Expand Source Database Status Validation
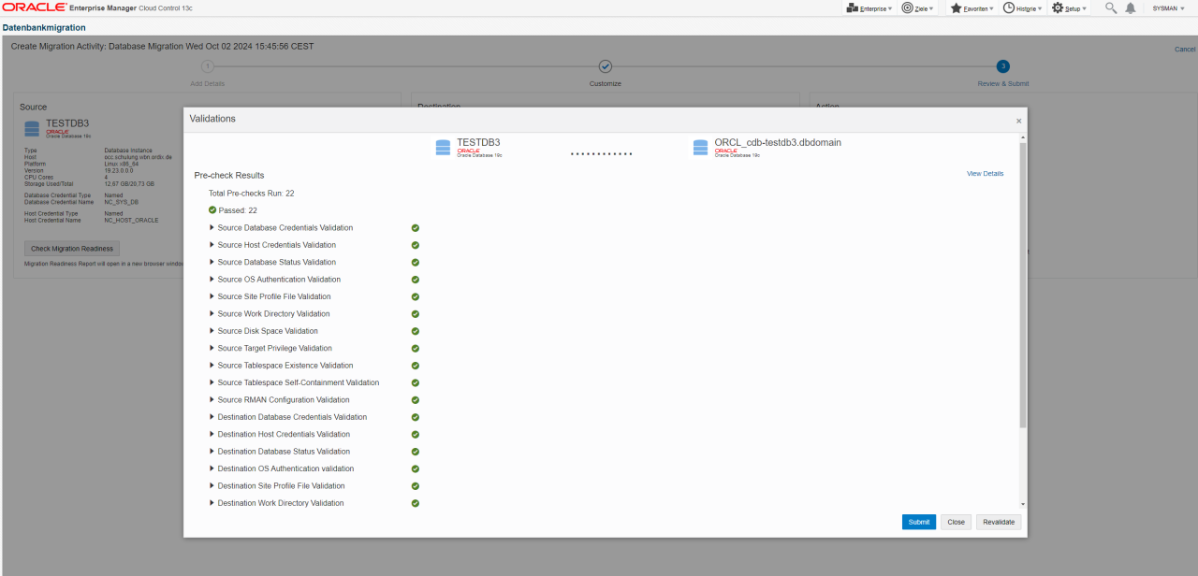 [212, 262]
